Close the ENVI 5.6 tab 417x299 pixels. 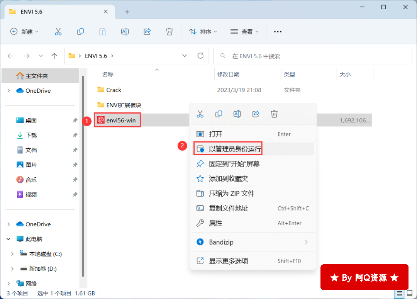tap(105, 12)
